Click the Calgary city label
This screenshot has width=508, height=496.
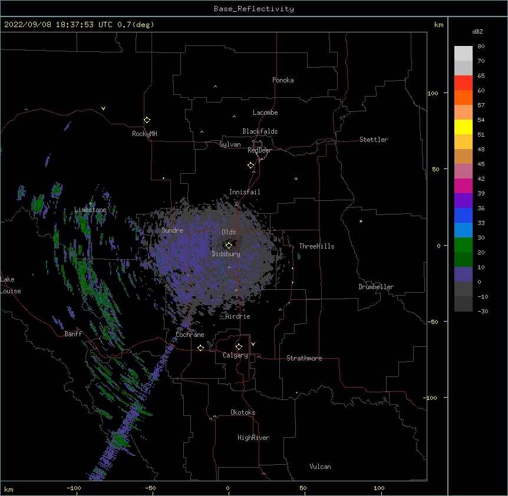235,355
